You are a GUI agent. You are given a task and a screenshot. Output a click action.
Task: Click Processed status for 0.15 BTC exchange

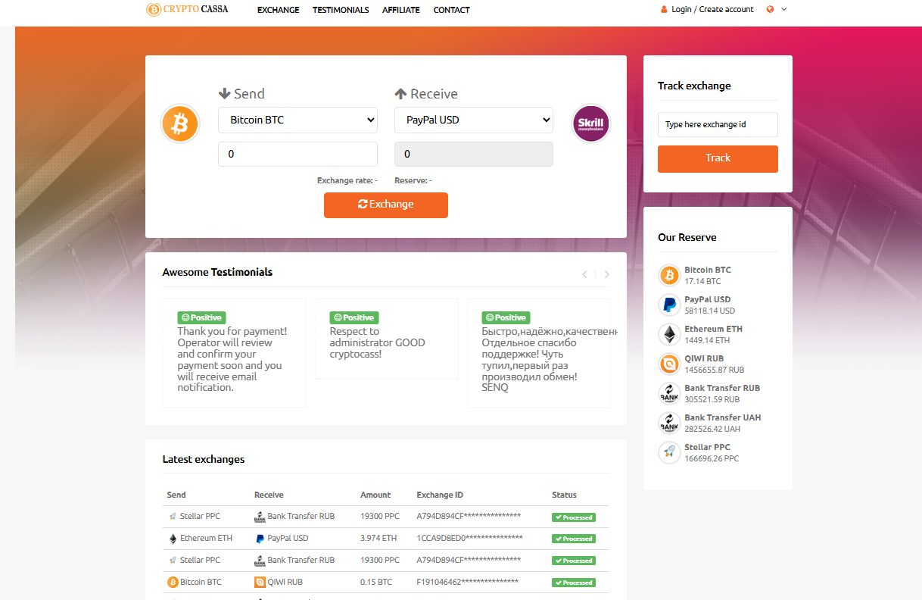click(574, 583)
